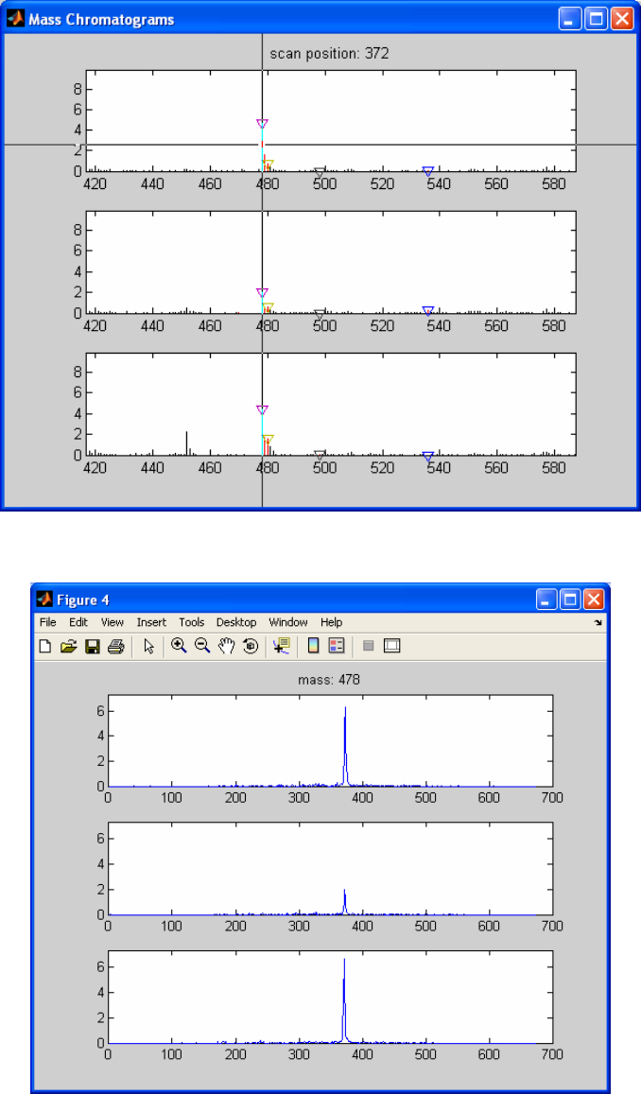Click the 'mass: 478' title text
The image size is (641, 1094).
[x=329, y=679]
